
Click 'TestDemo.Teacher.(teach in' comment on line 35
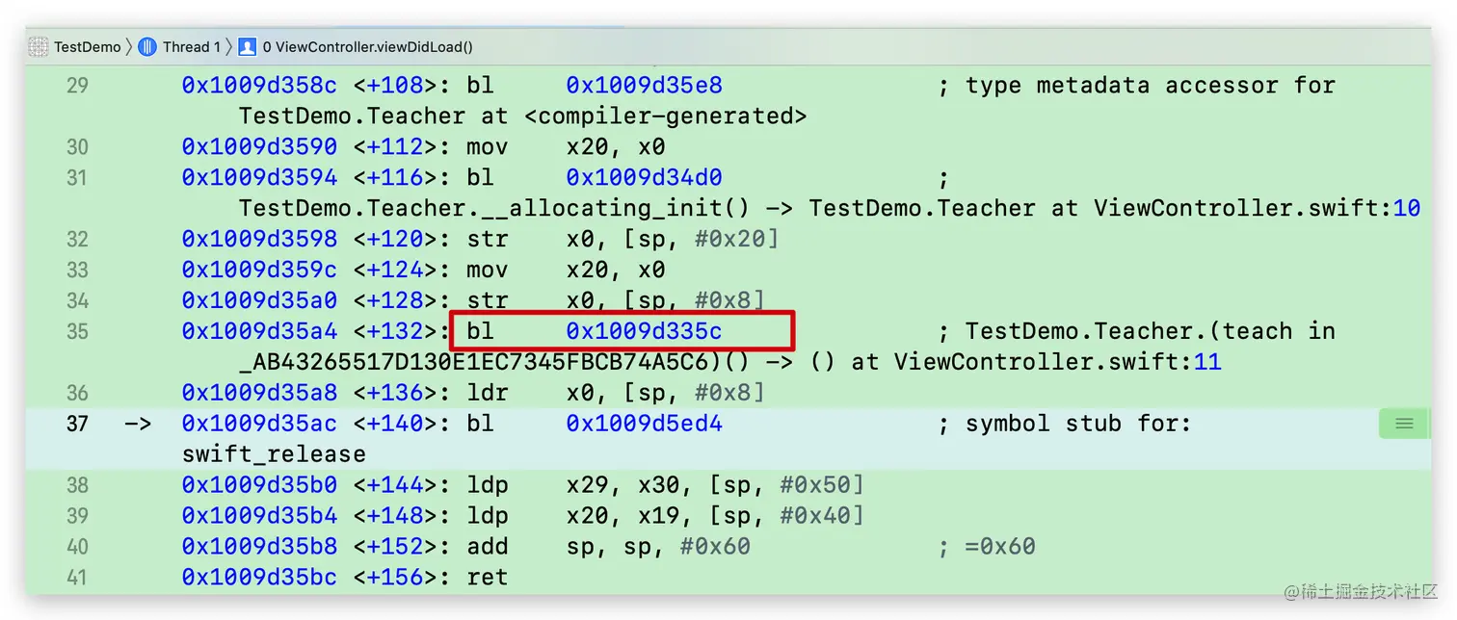coord(1136,331)
